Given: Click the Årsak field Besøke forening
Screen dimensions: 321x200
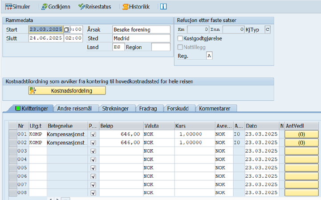Looking at the screenshot, I should point(141,29).
